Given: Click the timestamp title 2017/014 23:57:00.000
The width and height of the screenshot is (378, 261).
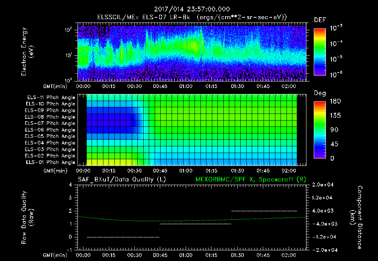Looking at the screenshot, I should (x=192, y=9).
